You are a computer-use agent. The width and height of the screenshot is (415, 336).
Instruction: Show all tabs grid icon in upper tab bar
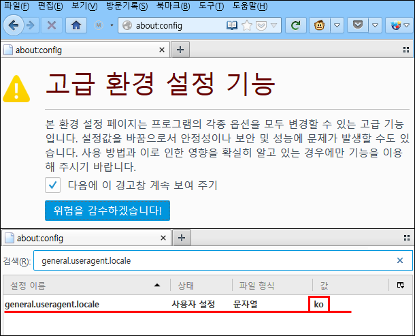406,50
